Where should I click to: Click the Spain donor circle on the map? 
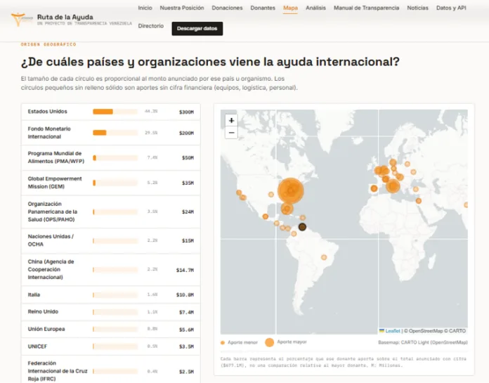tap(374, 188)
